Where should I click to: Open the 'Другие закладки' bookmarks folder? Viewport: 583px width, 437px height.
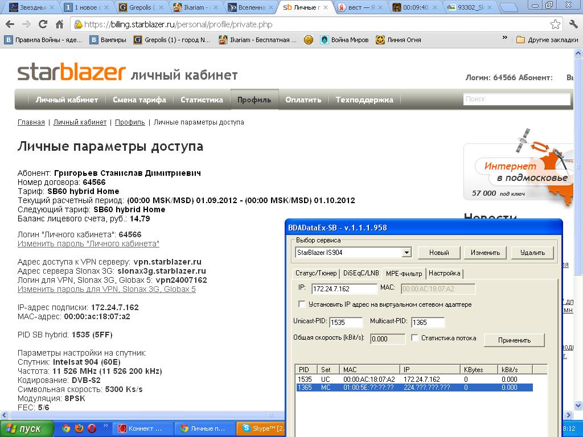click(x=547, y=40)
